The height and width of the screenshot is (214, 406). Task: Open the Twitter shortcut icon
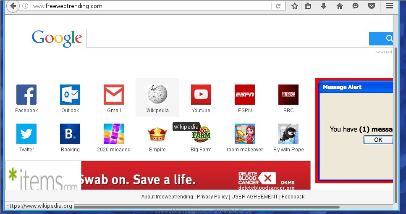(26, 134)
